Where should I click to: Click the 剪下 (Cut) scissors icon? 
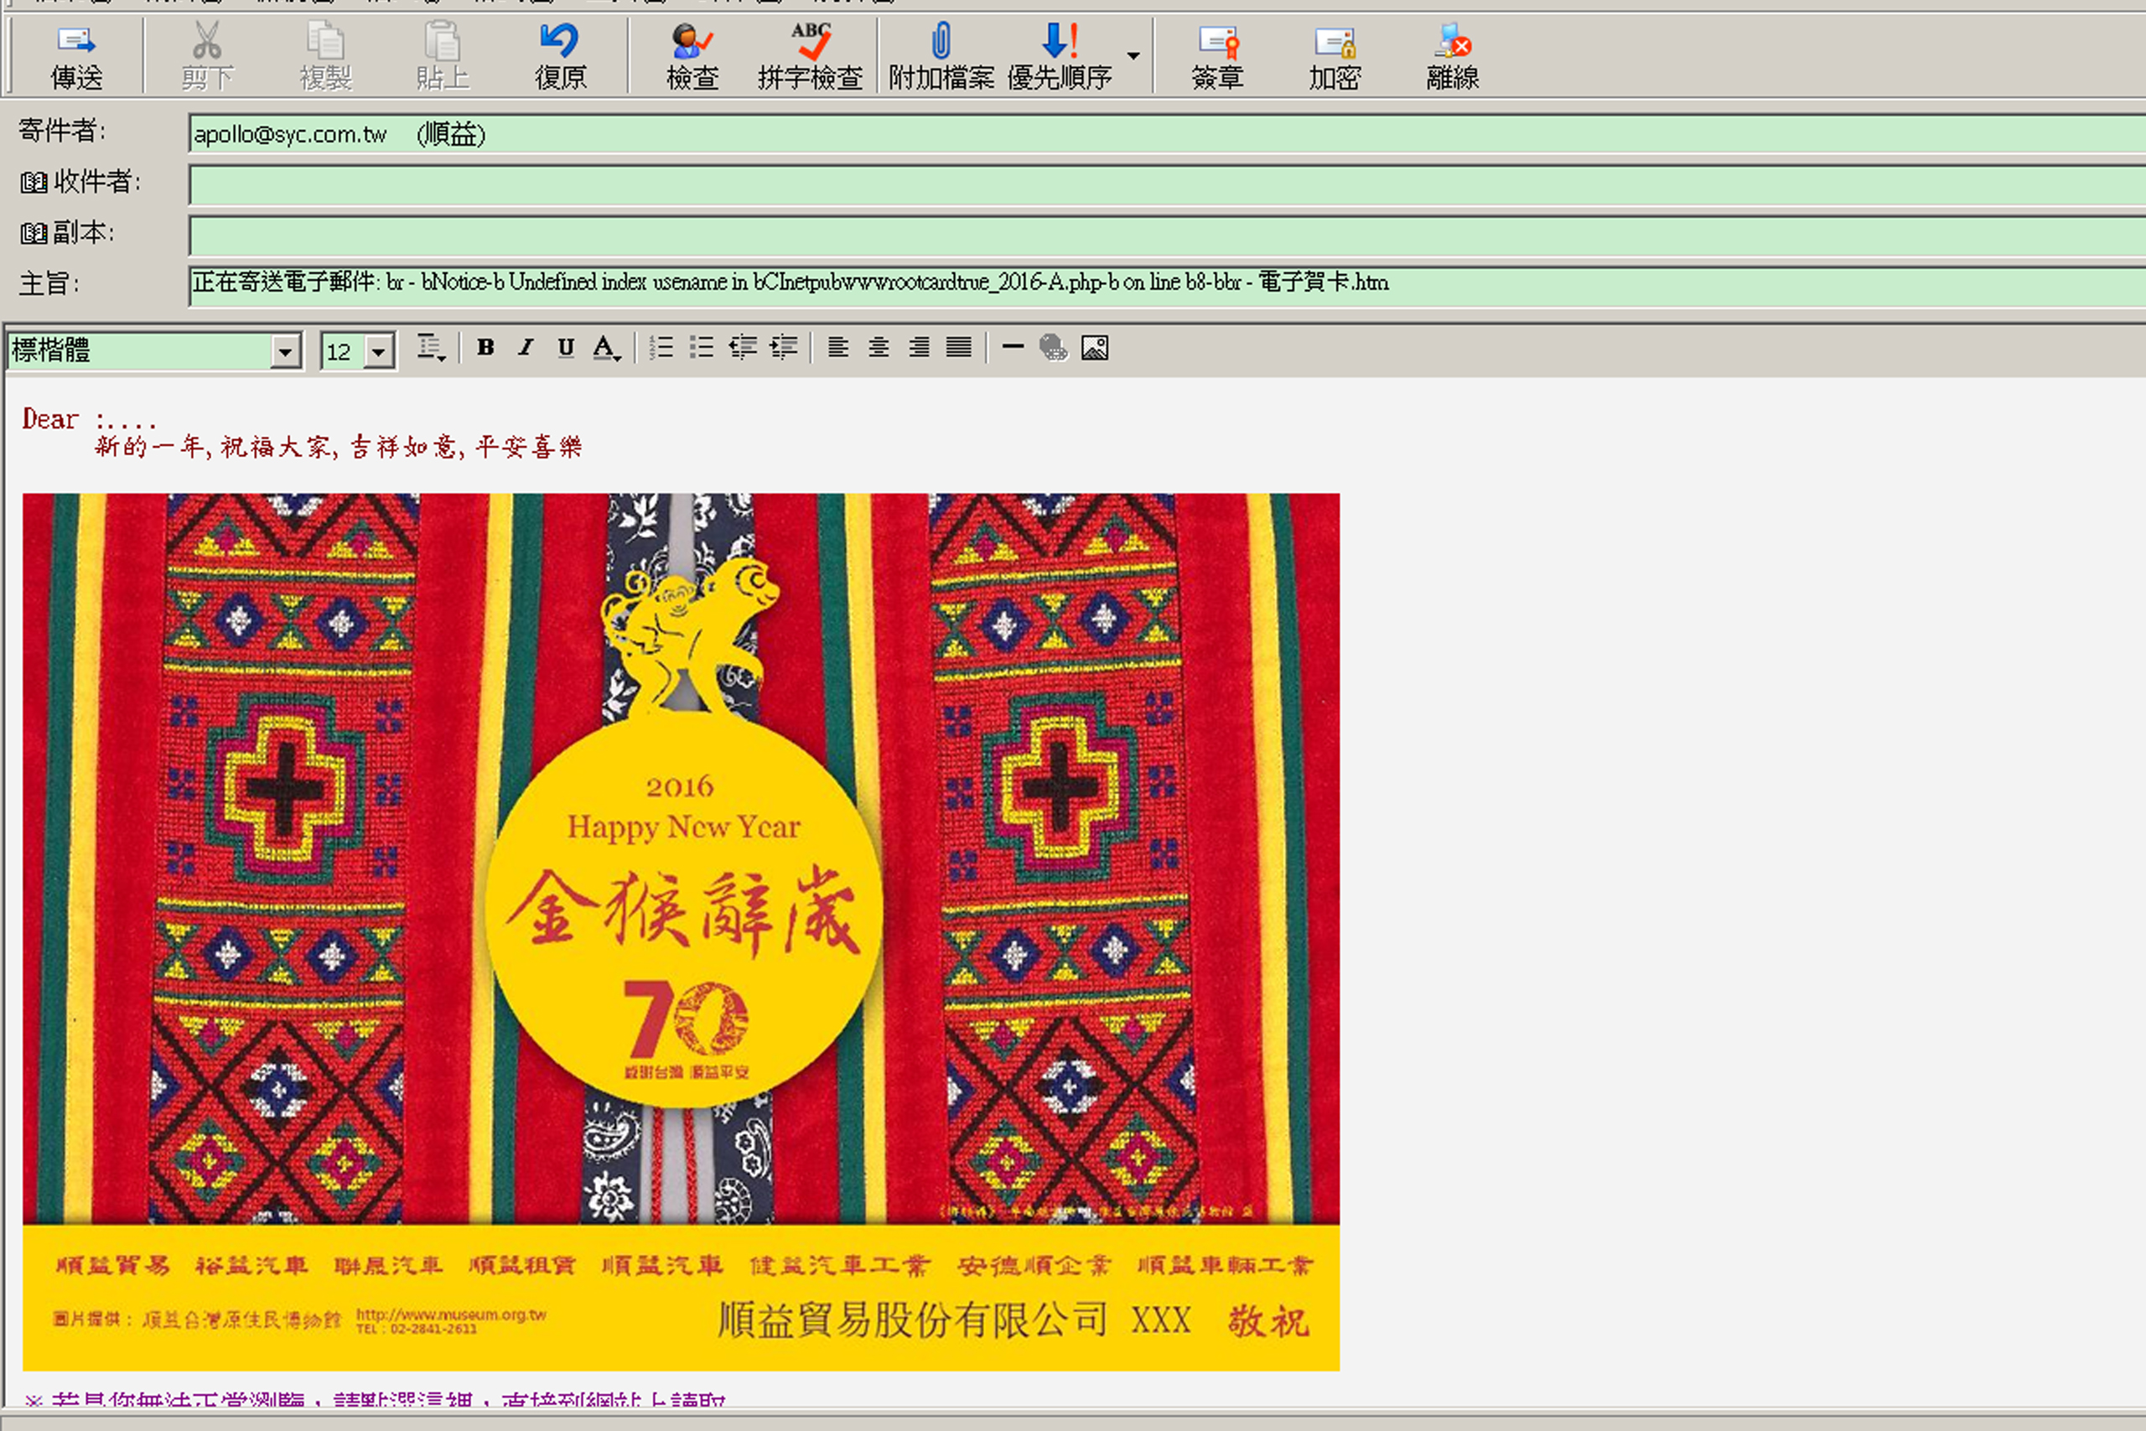(207, 40)
